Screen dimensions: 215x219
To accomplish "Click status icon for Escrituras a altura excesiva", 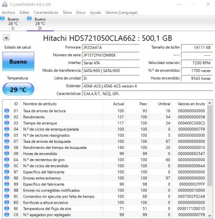I will (x=7, y=203).
